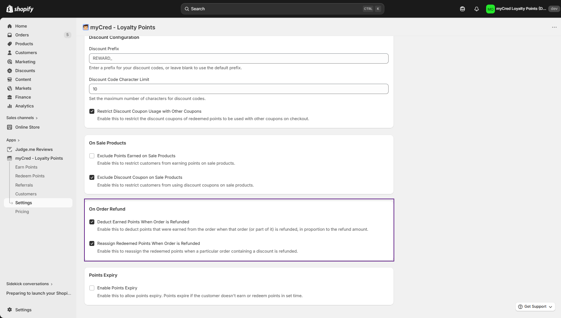Open the three-dot menu for myCred page
The height and width of the screenshot is (318, 561).
click(x=554, y=27)
